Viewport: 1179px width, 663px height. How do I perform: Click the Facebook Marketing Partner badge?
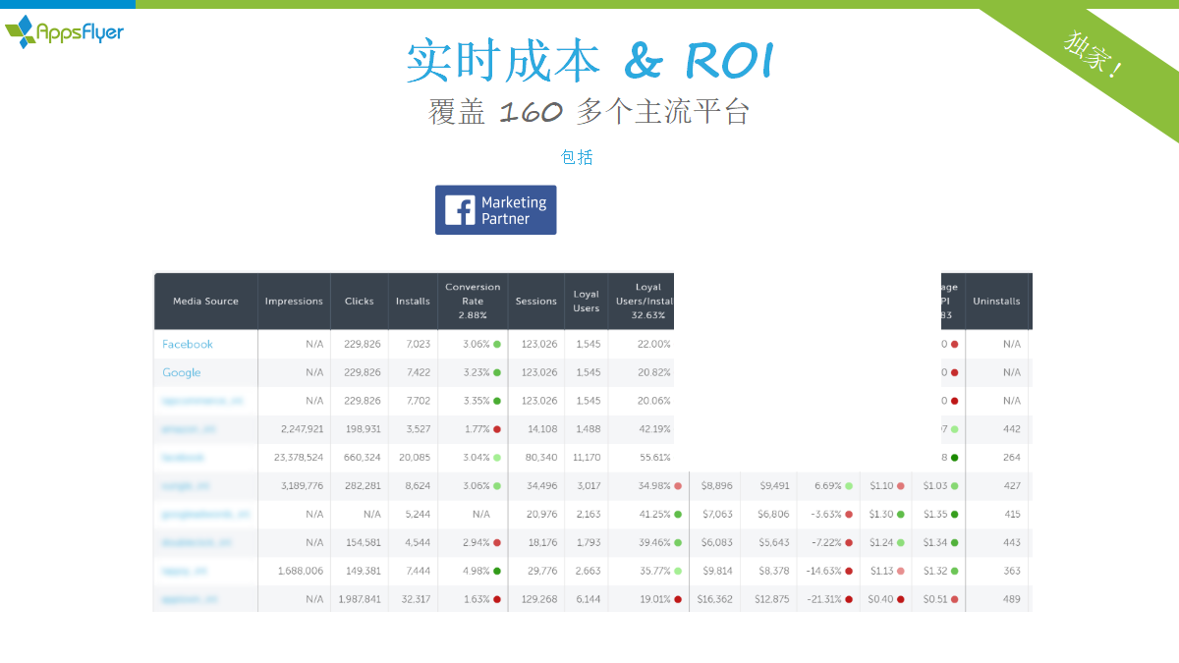tap(495, 210)
